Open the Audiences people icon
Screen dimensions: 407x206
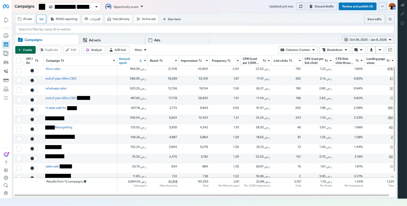[6, 62]
